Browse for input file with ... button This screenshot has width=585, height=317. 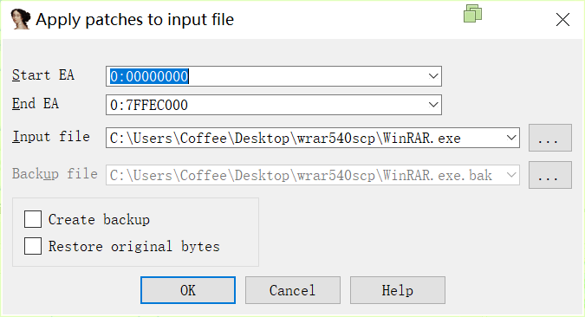click(550, 138)
